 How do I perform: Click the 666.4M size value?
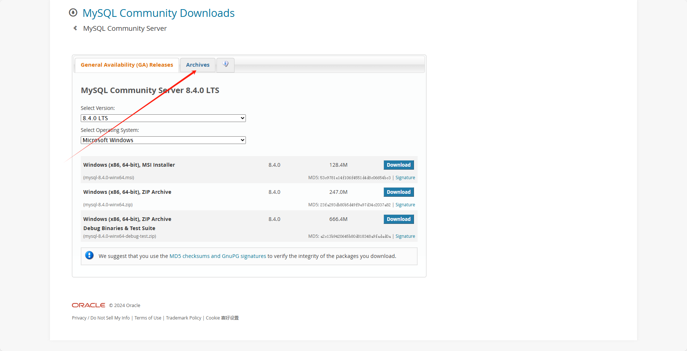(338, 219)
